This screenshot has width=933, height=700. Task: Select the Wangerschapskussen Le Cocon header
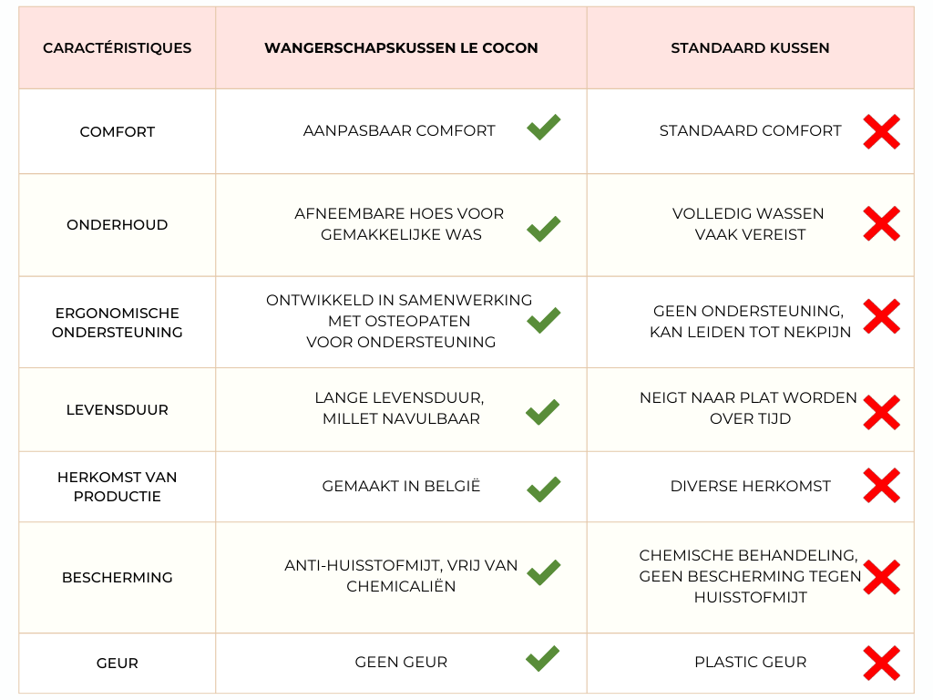(401, 48)
